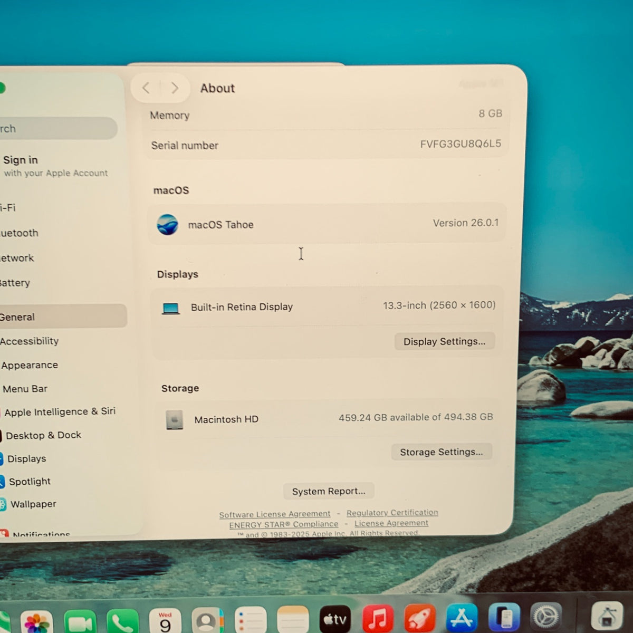
Task: Click the rightmost Dock icon
Action: (x=607, y=615)
